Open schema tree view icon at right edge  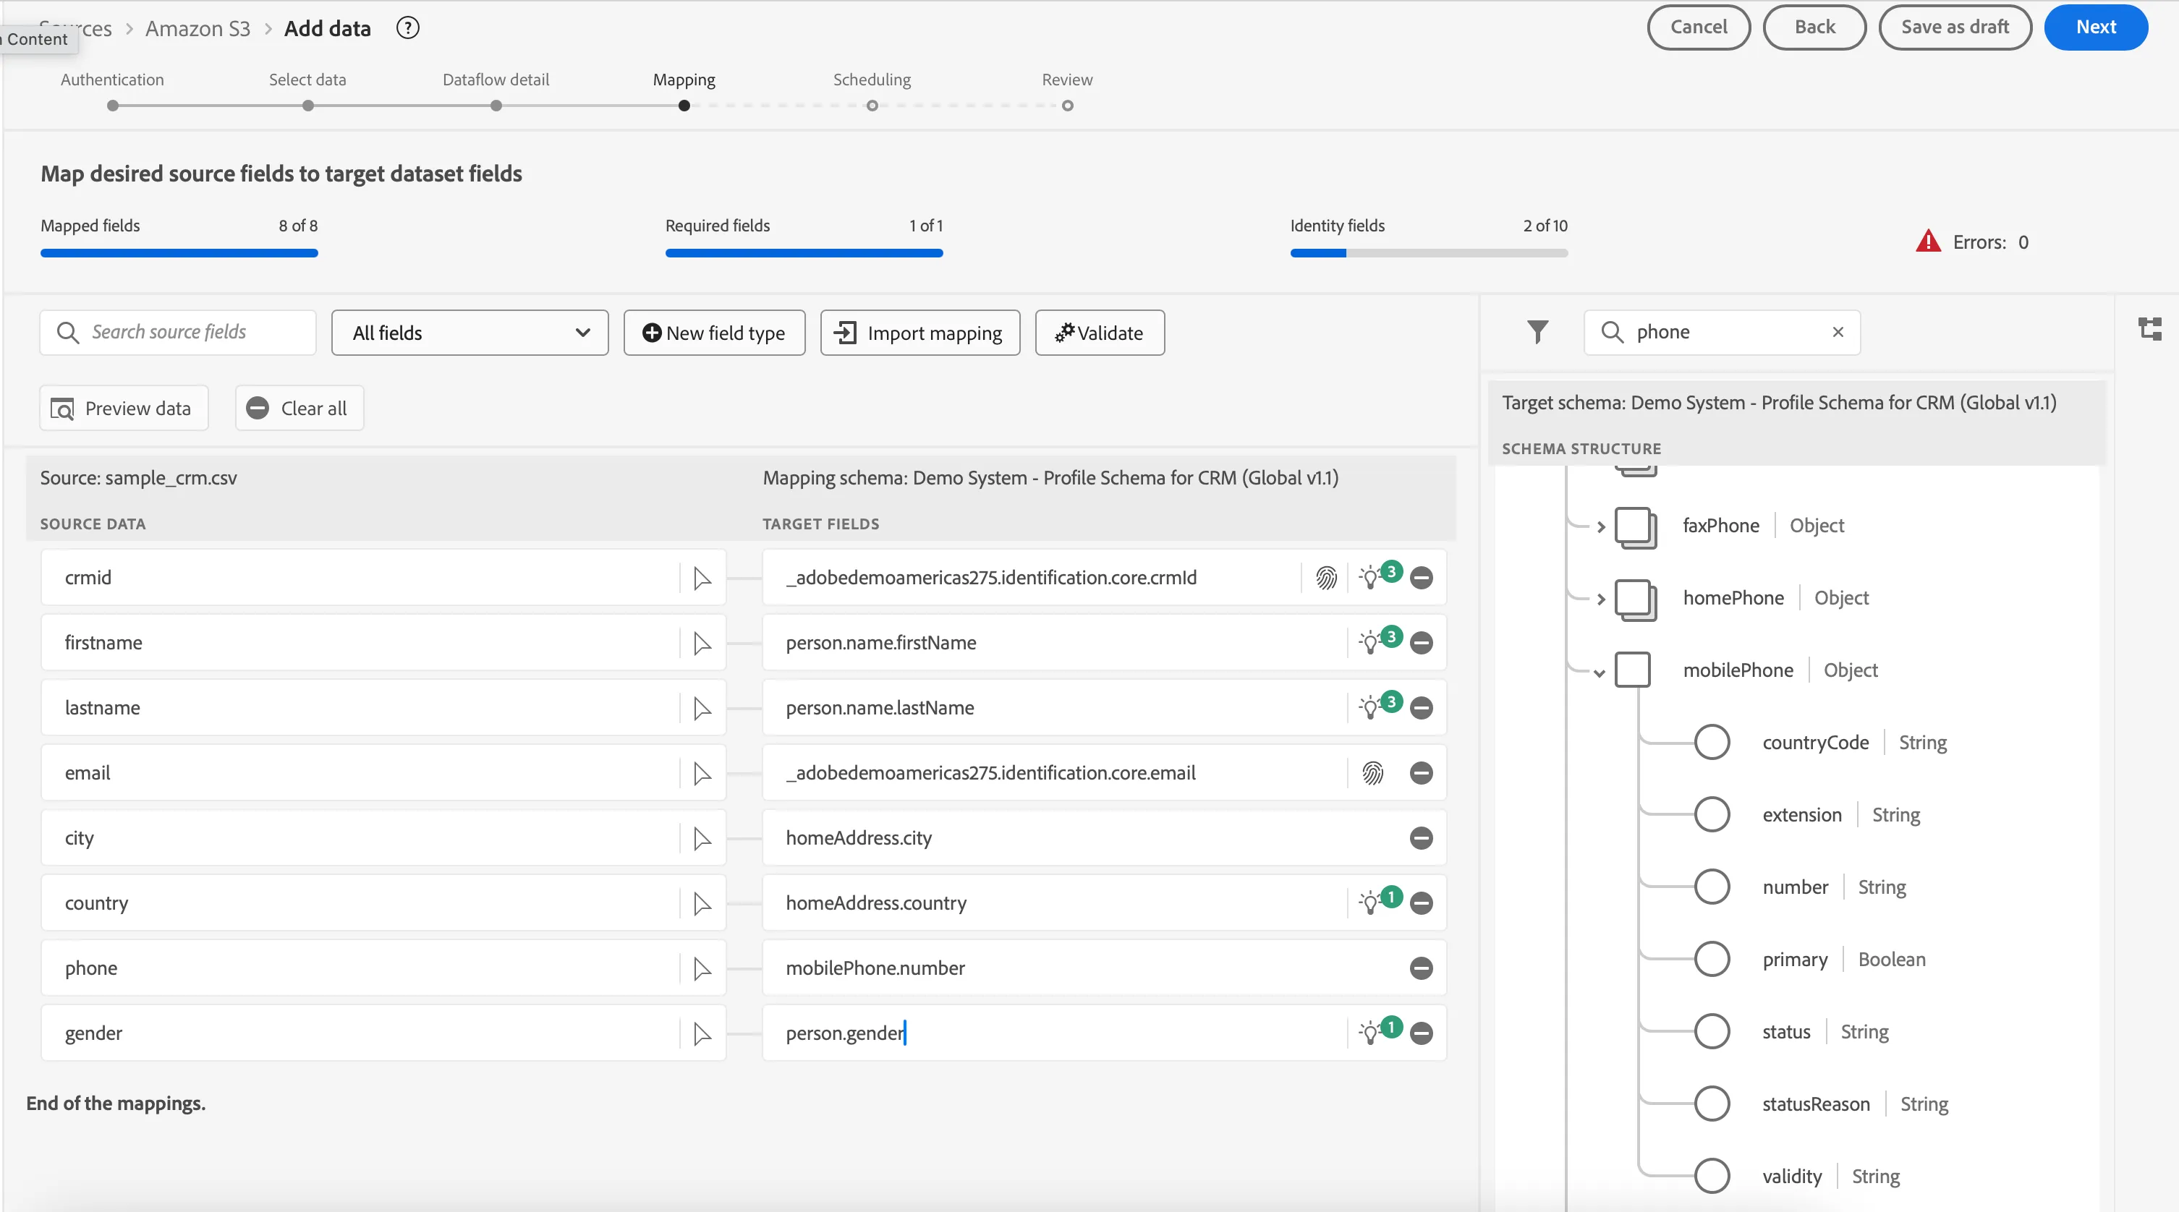pos(2149,329)
